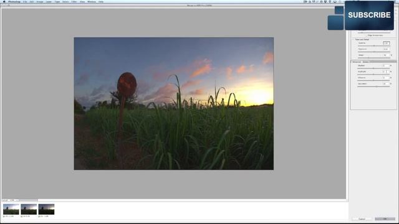
Task: Click the OK button to merge
Action: [385, 218]
